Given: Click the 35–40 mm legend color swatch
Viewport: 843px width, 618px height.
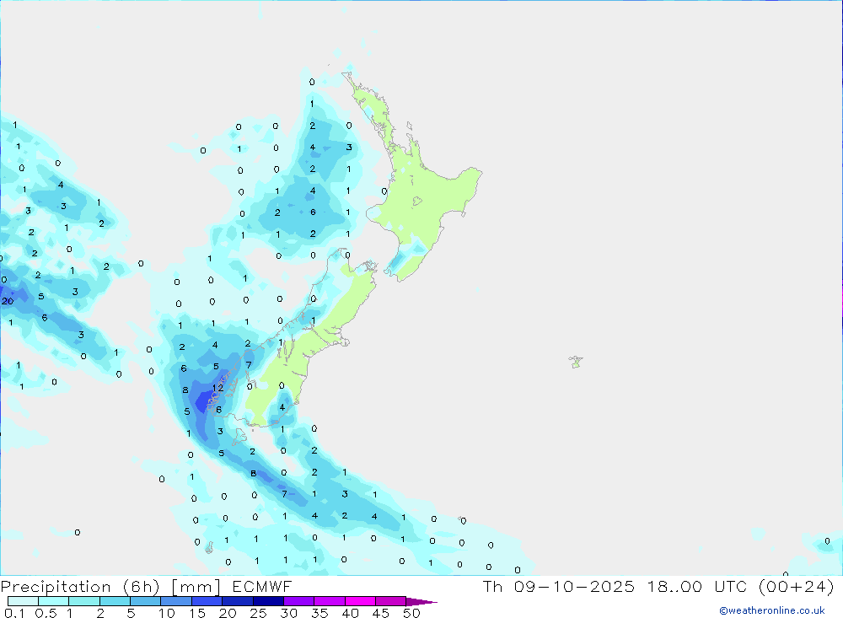Looking at the screenshot, I should click(329, 601).
